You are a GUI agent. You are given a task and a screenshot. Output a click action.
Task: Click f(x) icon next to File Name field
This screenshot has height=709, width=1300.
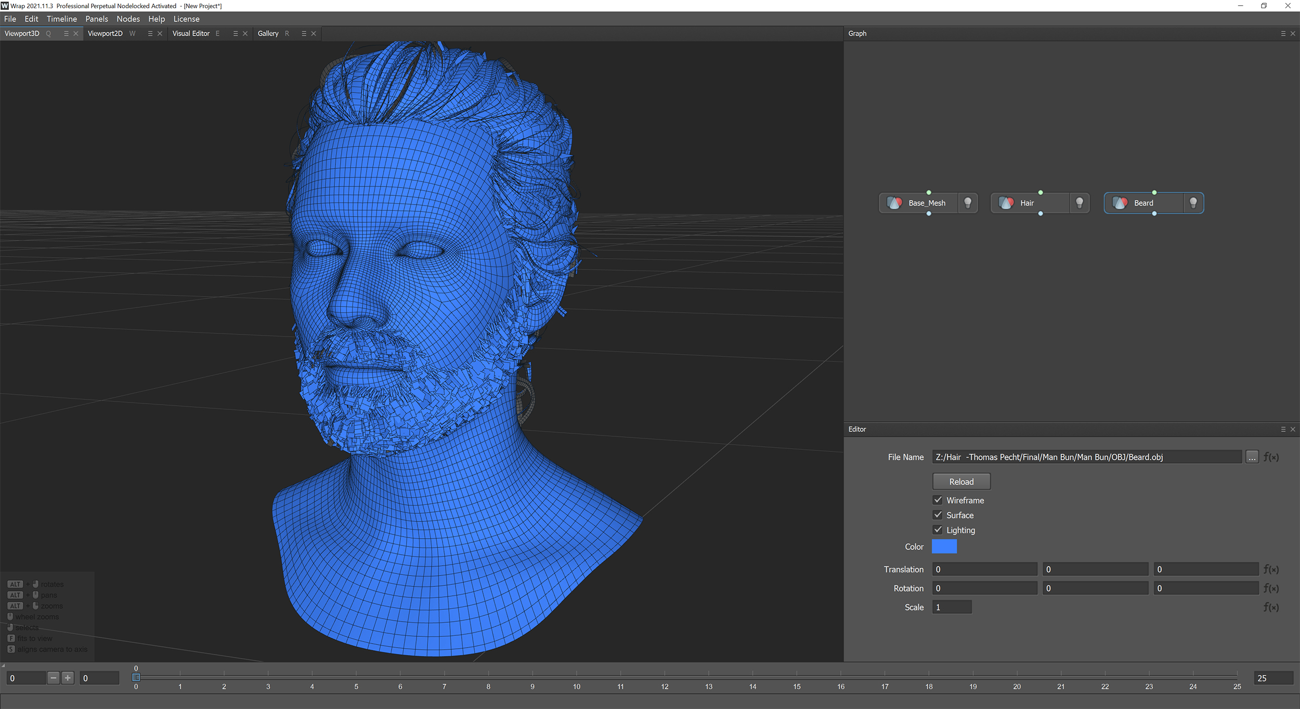coord(1271,457)
